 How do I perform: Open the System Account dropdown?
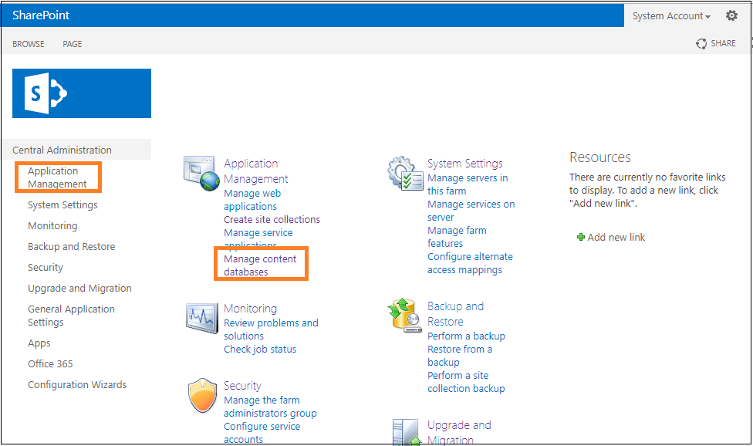(x=671, y=16)
